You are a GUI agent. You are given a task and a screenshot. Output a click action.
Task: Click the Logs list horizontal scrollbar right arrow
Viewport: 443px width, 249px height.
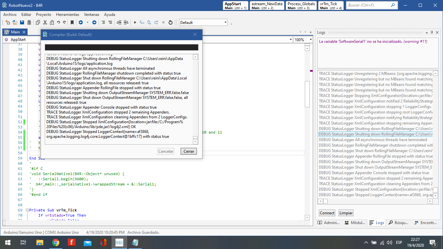click(x=430, y=201)
